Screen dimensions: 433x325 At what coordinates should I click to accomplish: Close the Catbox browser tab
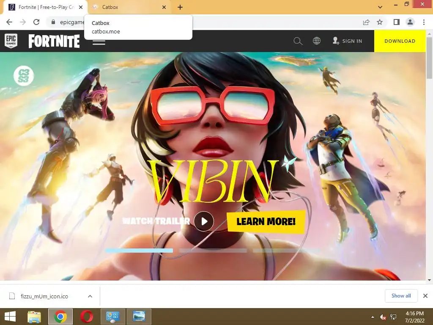tap(164, 7)
